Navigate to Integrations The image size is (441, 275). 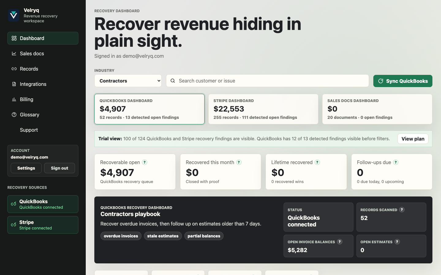pyautogui.click(x=43, y=84)
